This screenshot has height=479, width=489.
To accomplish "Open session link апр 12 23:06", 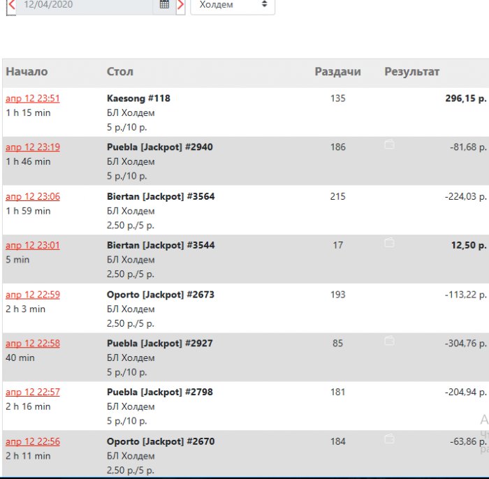I will pyautogui.click(x=33, y=196).
